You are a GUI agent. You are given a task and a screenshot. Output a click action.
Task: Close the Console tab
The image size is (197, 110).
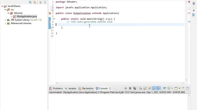point(110,88)
